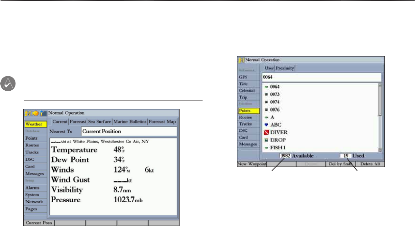This screenshot has height=226, width=415.
Task: Open the Nearest To Current Position field
Action: 129,131
